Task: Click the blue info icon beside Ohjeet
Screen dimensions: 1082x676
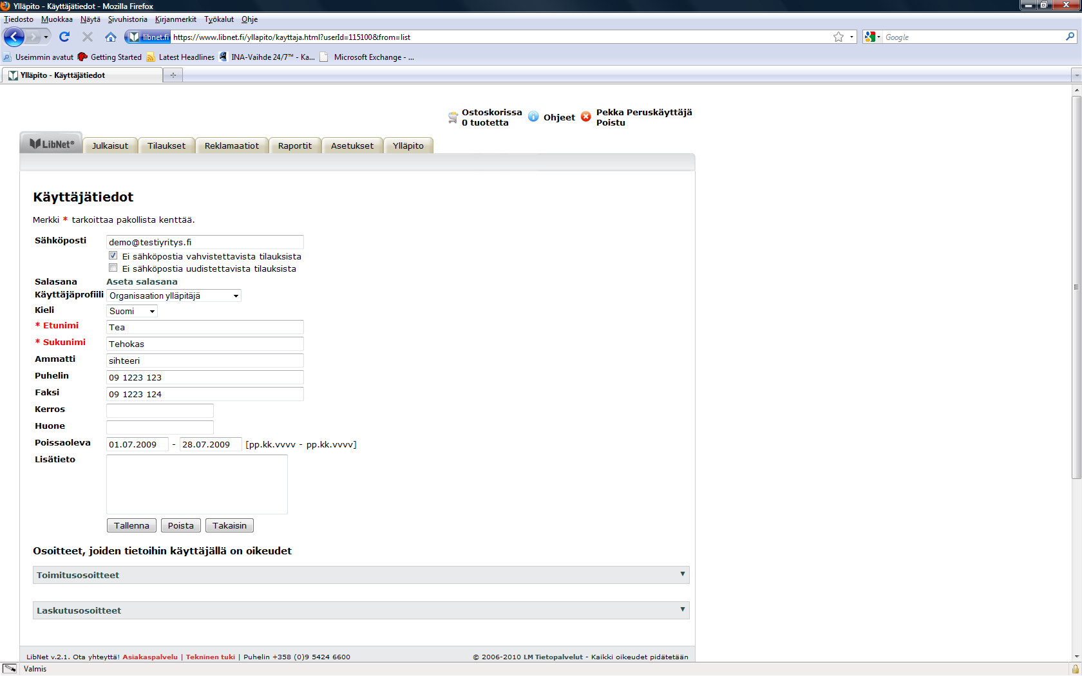Action: (x=533, y=117)
